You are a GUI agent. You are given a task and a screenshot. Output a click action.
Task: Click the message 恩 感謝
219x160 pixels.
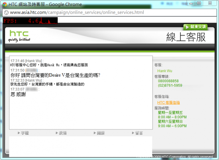pos(18,94)
